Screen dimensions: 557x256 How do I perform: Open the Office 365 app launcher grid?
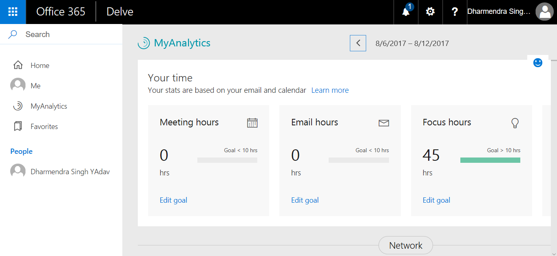click(13, 11)
